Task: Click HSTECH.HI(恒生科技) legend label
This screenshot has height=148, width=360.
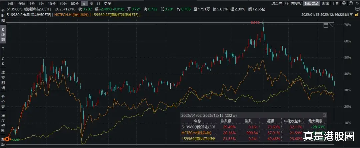Action: click(71, 15)
